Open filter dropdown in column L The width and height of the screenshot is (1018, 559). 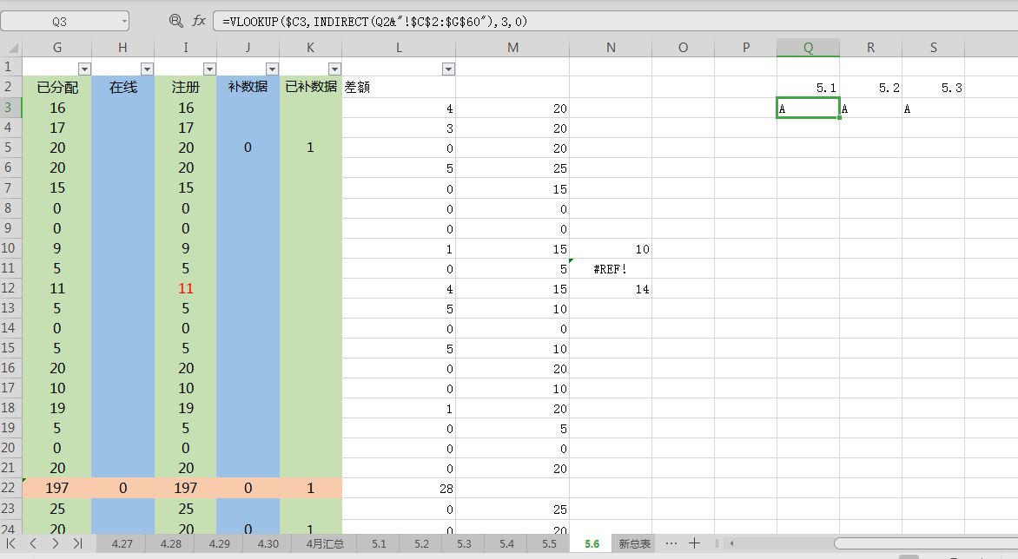[448, 69]
